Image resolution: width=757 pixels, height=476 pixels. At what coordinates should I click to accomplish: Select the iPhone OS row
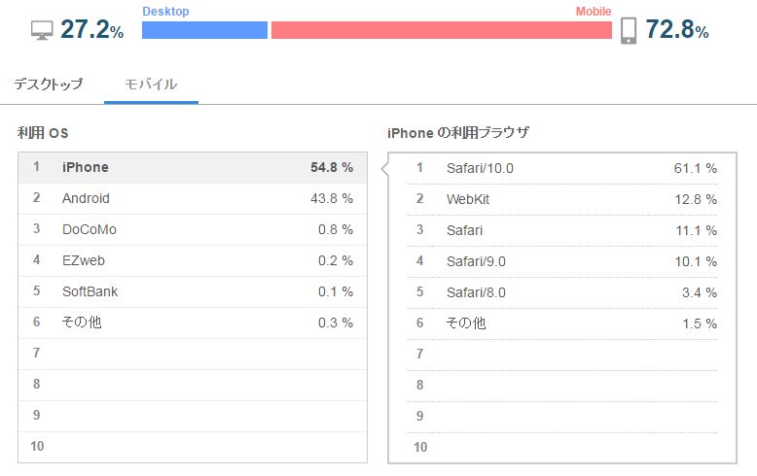[193, 167]
